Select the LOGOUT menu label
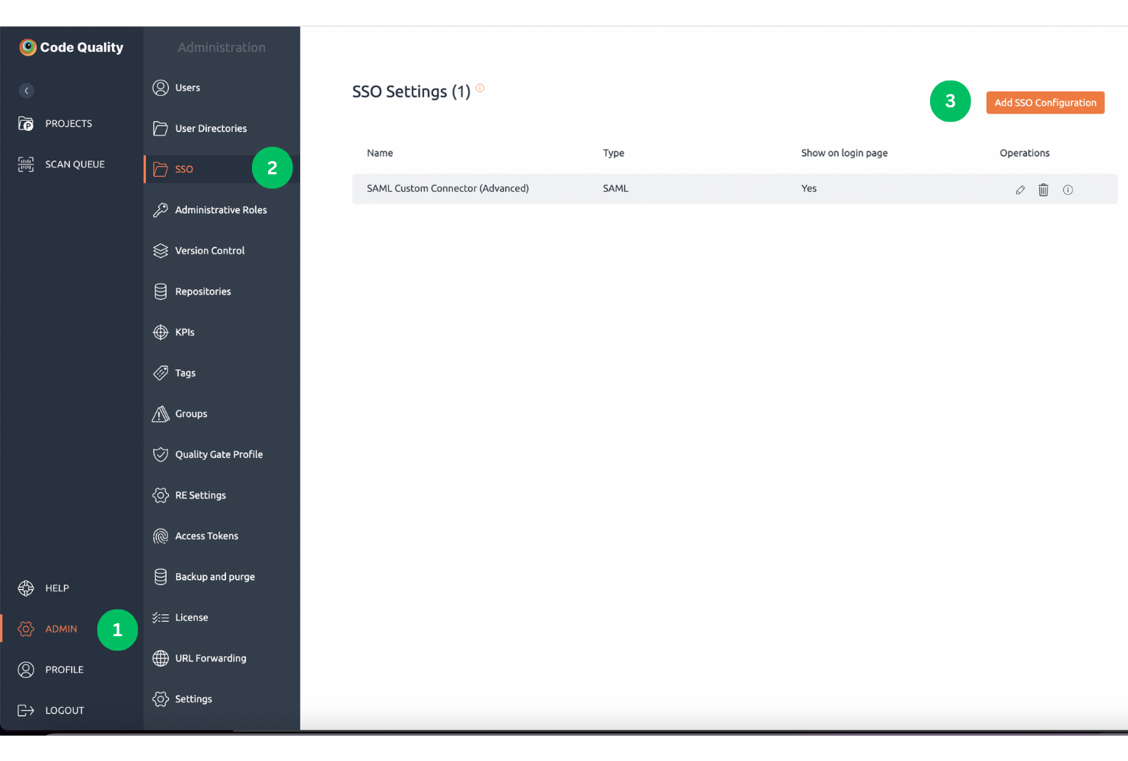This screenshot has width=1128, height=761. pyautogui.click(x=65, y=710)
